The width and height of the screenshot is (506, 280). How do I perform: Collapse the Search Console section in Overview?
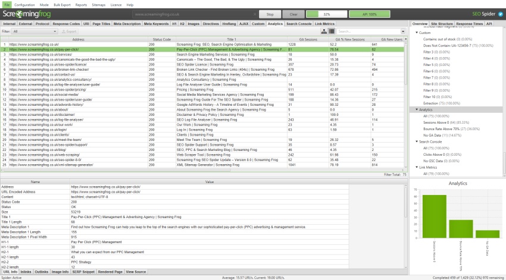click(x=417, y=141)
